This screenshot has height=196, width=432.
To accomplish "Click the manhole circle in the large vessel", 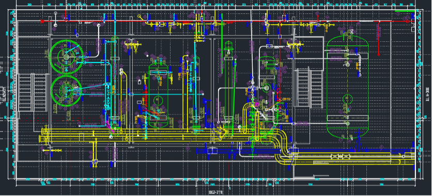I will click(x=348, y=99).
